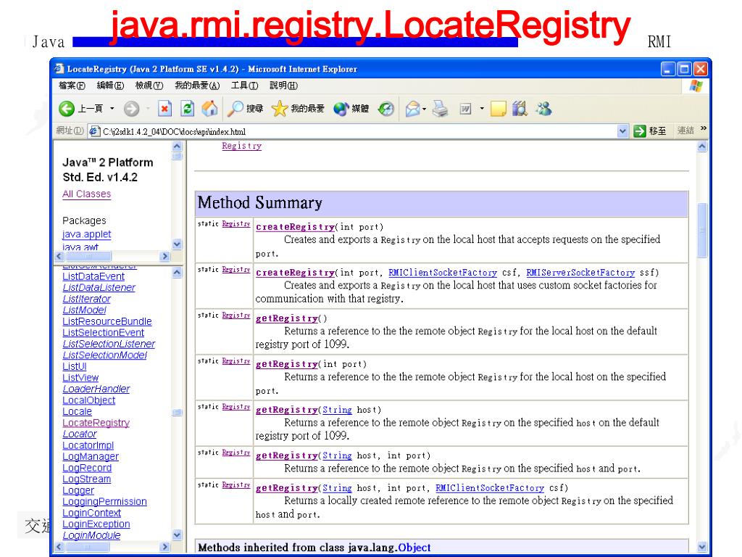Open the LocateRegistry class link in the class list
The image size is (742, 557).
(96, 423)
